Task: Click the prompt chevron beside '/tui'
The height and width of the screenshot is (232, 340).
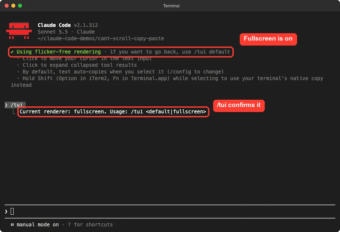Action: [x=6, y=105]
